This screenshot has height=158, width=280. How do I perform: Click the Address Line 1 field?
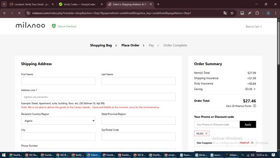[99, 97]
